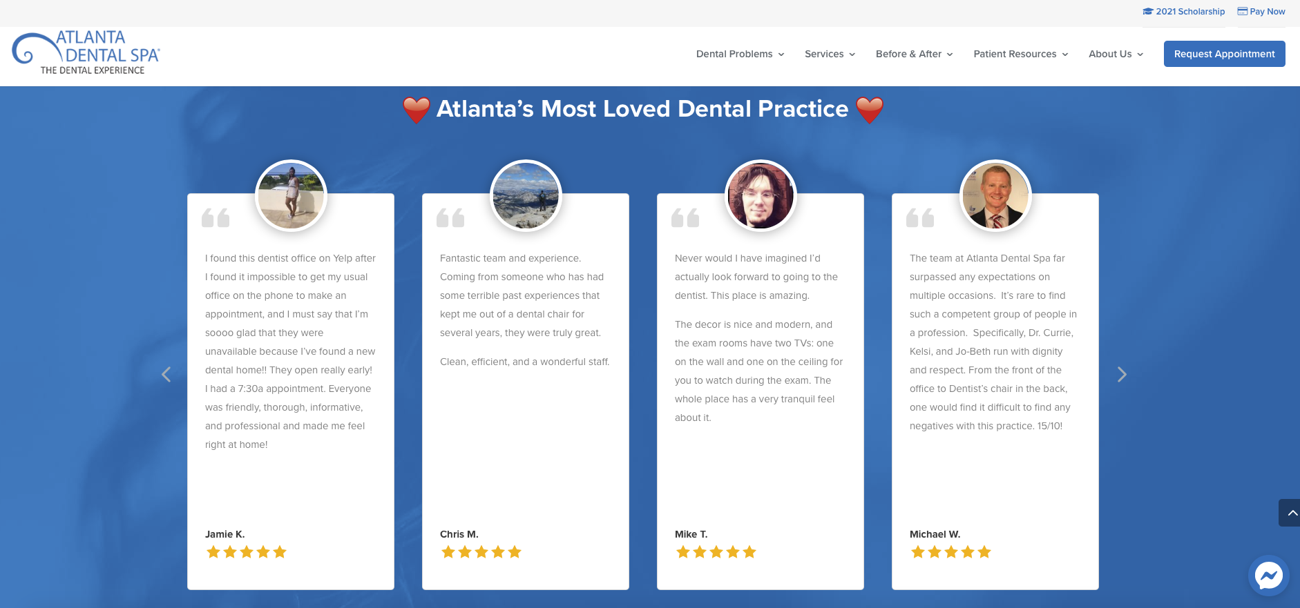Click the credit card Pay Now icon

pos(1242,11)
